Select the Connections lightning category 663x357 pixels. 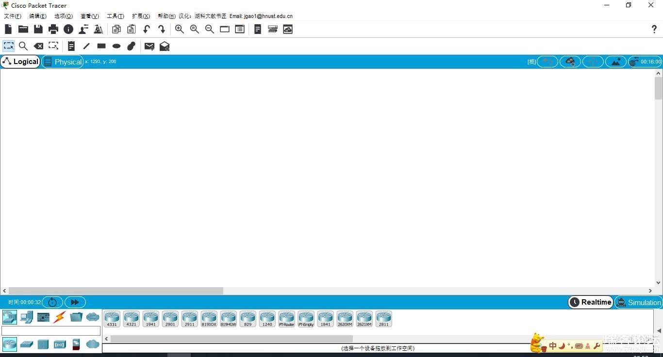(x=59, y=317)
